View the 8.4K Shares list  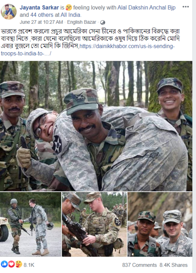coord(173,265)
